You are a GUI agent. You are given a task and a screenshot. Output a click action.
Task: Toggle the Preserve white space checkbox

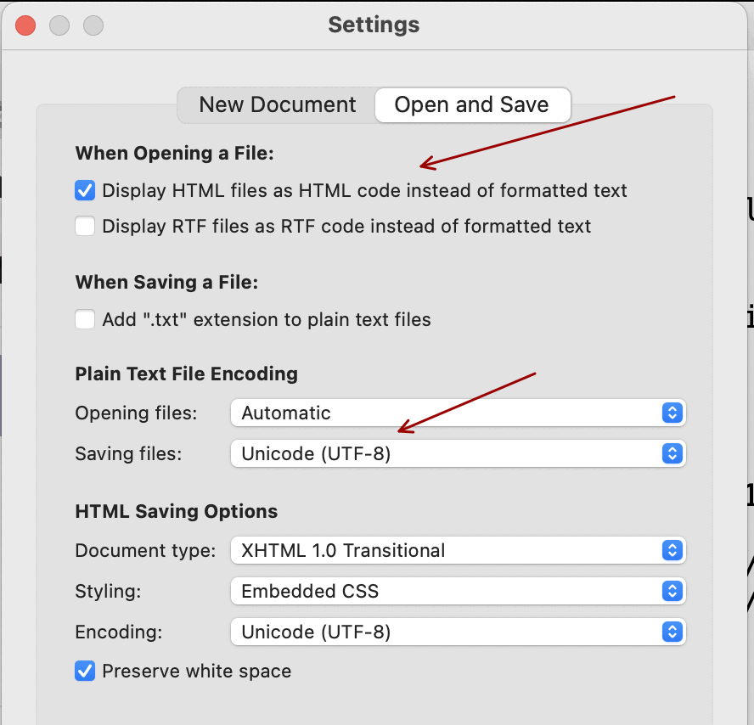point(85,671)
